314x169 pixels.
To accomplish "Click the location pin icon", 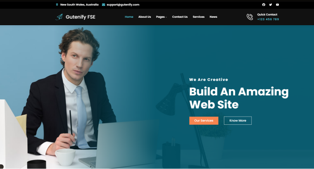I will click(x=57, y=5).
